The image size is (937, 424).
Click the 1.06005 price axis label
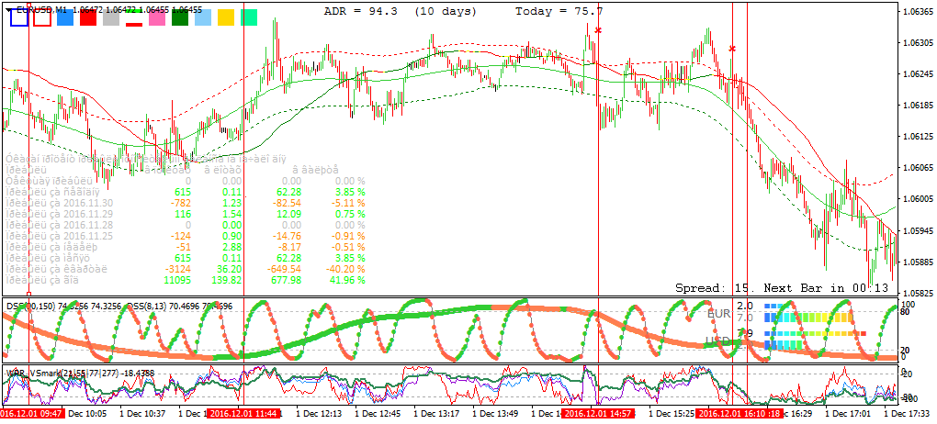pyautogui.click(x=919, y=199)
